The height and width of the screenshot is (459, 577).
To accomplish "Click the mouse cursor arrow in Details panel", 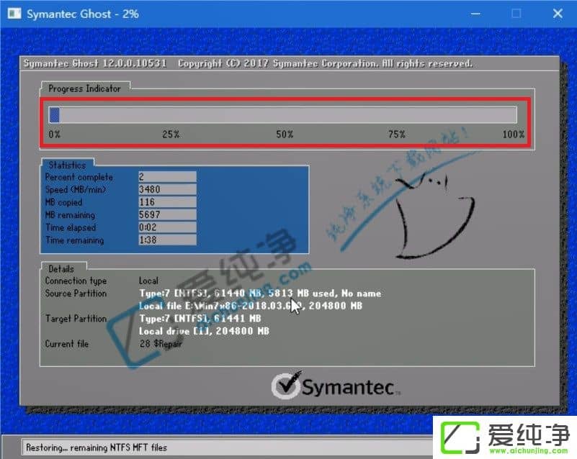I will point(295,304).
